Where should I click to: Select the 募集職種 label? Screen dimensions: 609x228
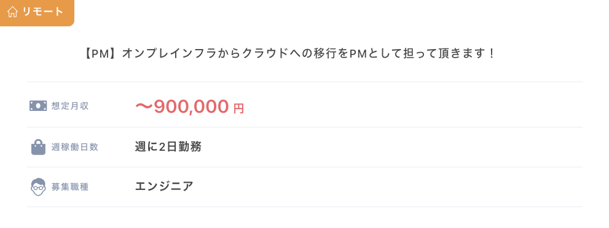(x=70, y=188)
